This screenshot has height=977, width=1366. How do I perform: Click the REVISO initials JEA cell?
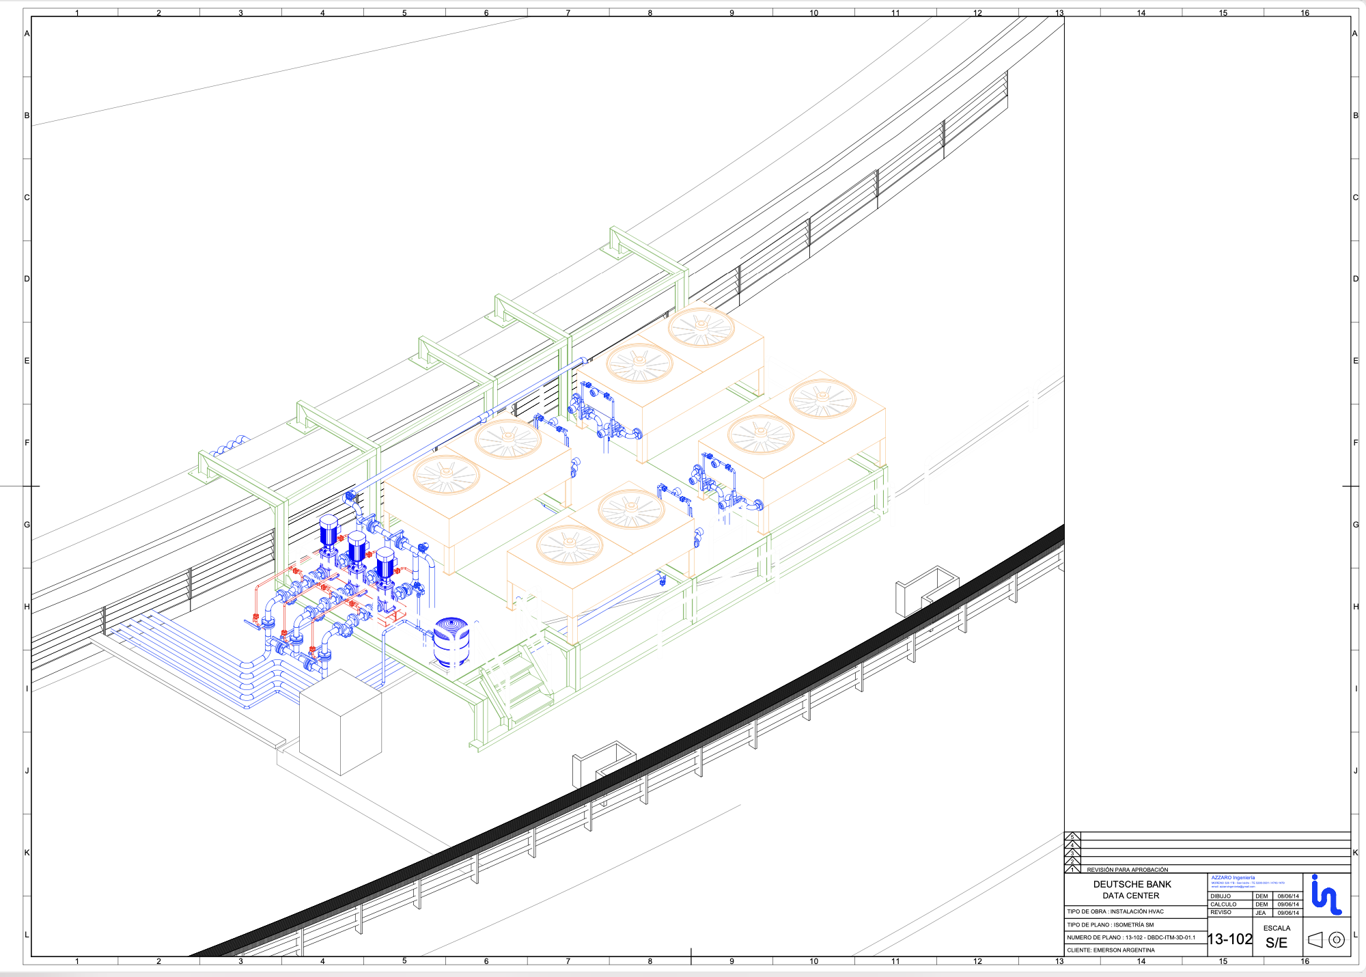click(x=1261, y=913)
